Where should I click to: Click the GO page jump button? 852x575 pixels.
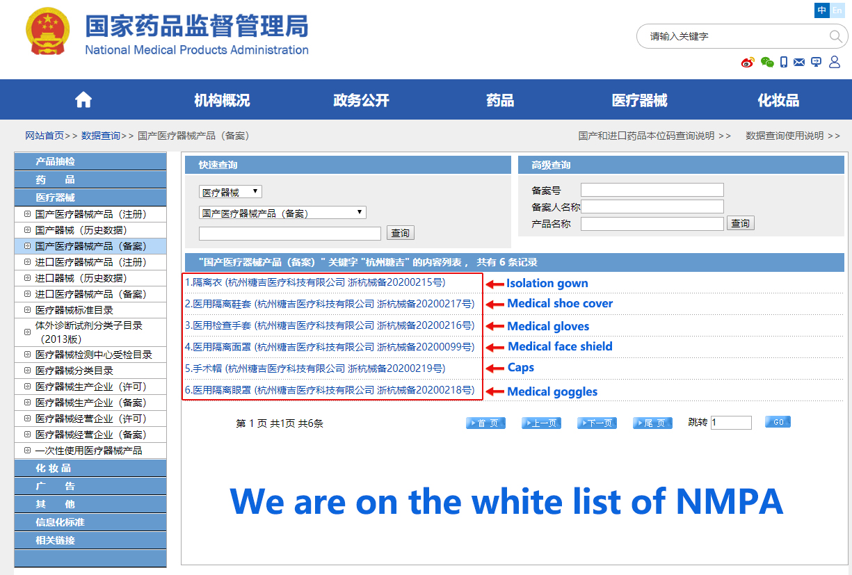[778, 422]
